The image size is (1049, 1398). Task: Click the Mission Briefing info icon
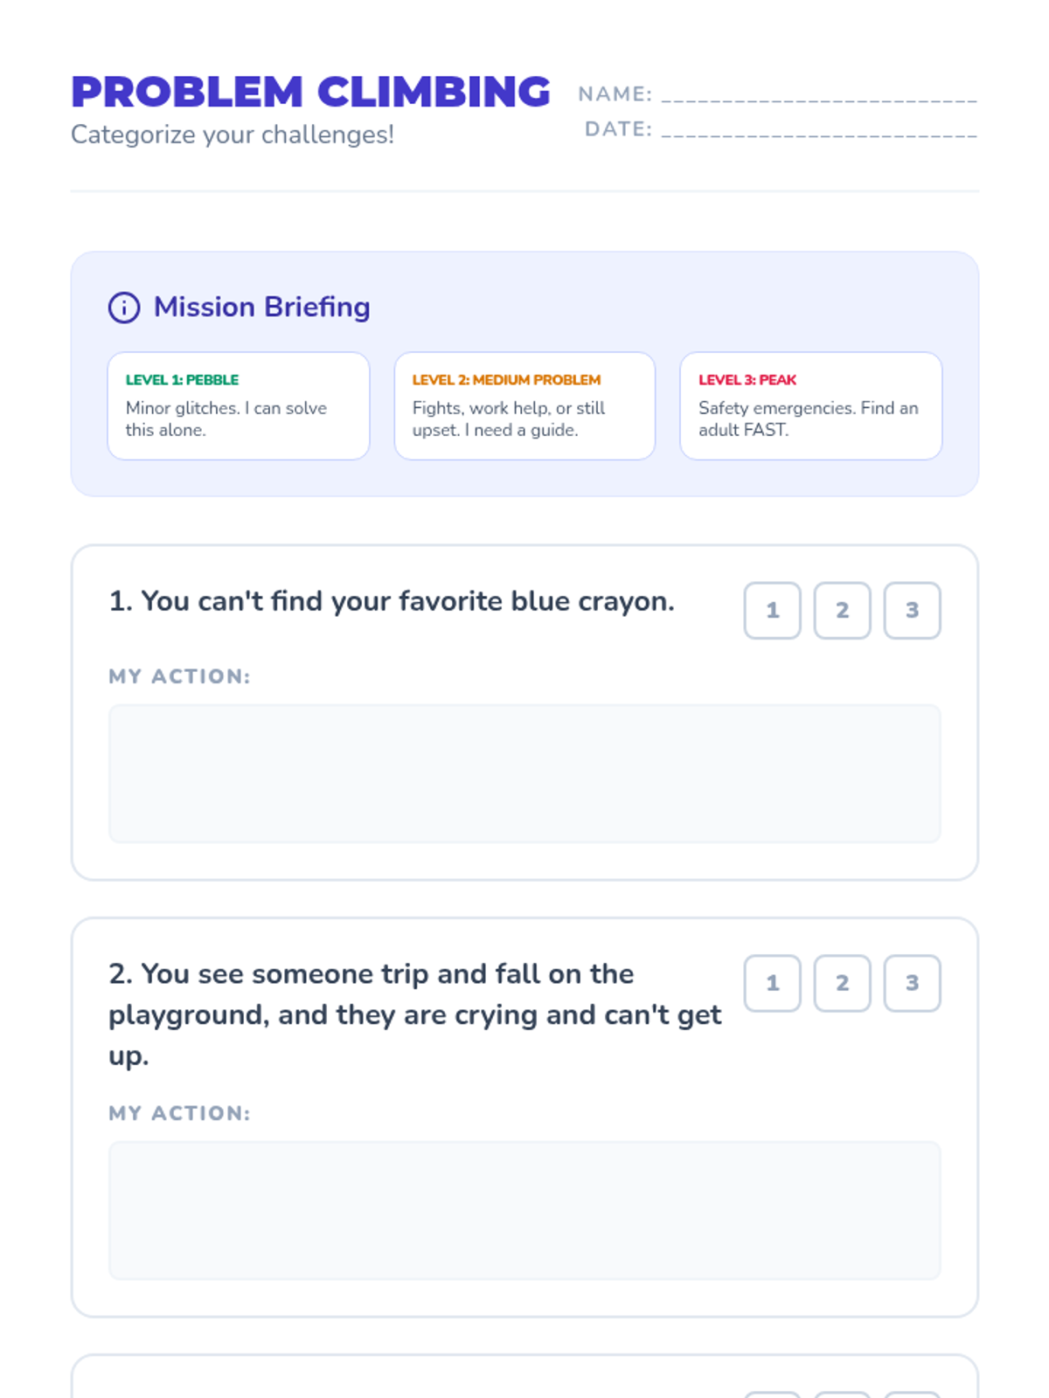(x=124, y=308)
